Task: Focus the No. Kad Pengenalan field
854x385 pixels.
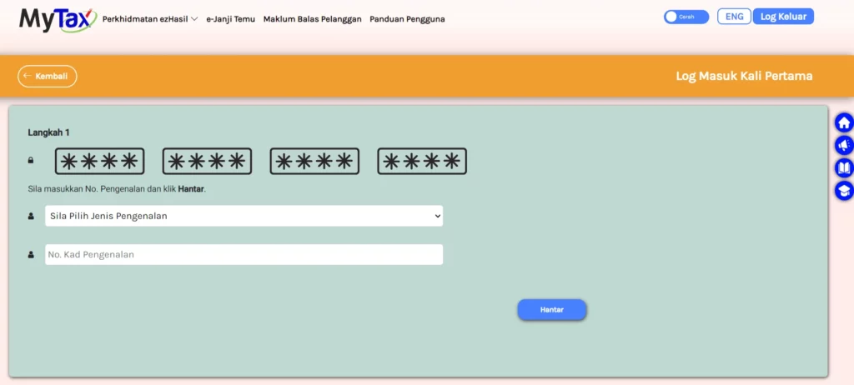Action: [244, 255]
